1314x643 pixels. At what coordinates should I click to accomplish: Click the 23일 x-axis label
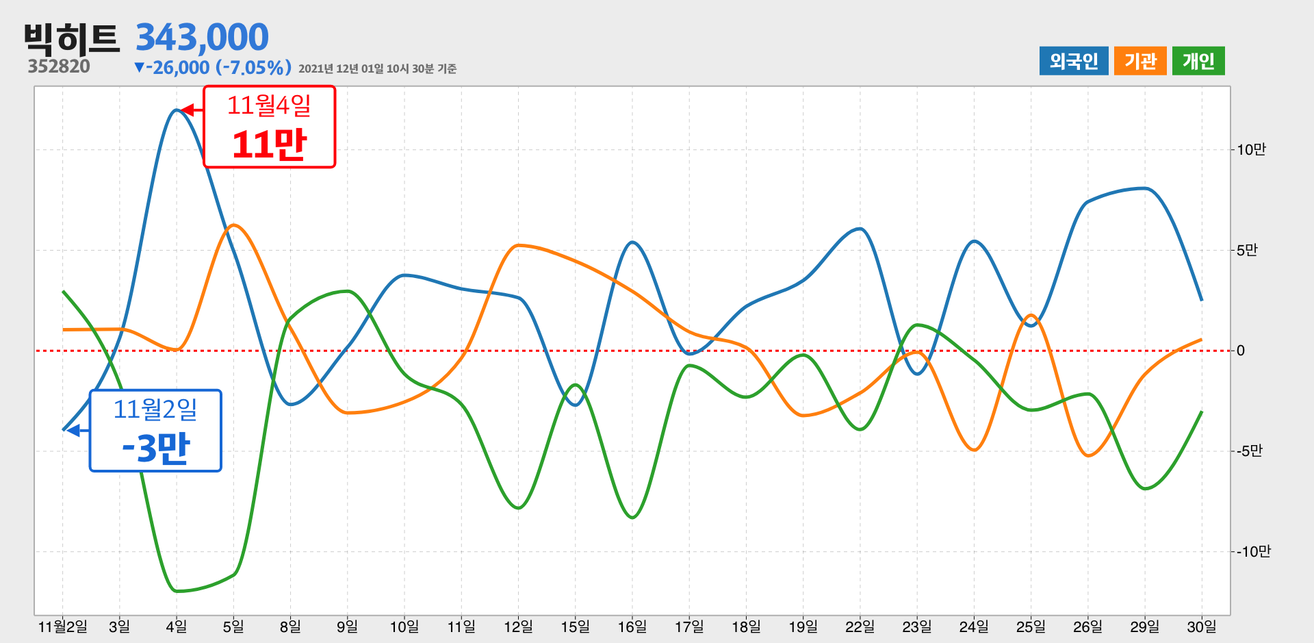tap(917, 627)
